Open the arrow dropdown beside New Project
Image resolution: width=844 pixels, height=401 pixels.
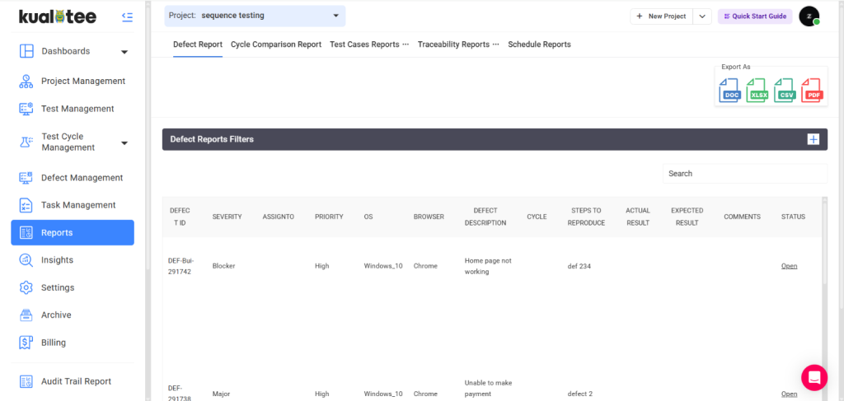coord(702,16)
